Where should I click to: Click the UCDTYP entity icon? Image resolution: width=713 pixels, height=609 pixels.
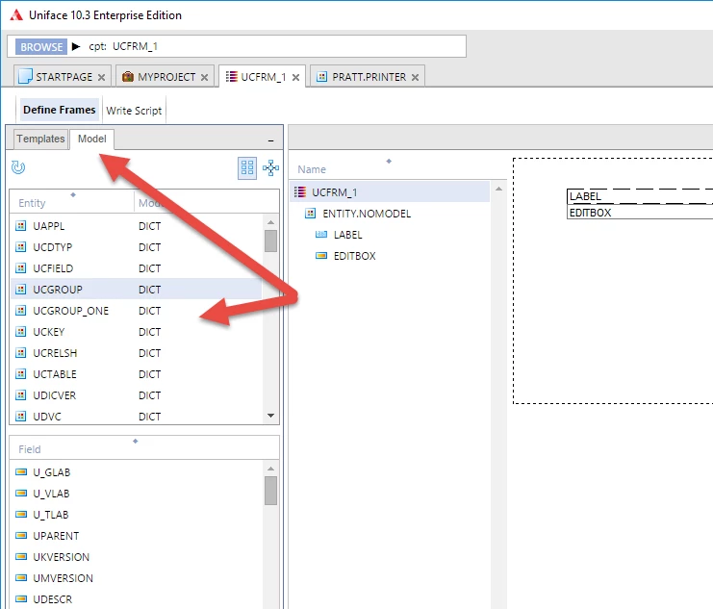pyautogui.click(x=21, y=247)
